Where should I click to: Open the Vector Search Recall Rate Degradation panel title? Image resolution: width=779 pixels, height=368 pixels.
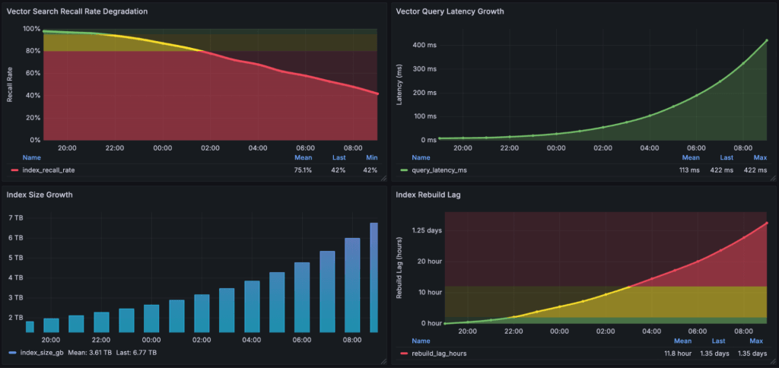[77, 11]
